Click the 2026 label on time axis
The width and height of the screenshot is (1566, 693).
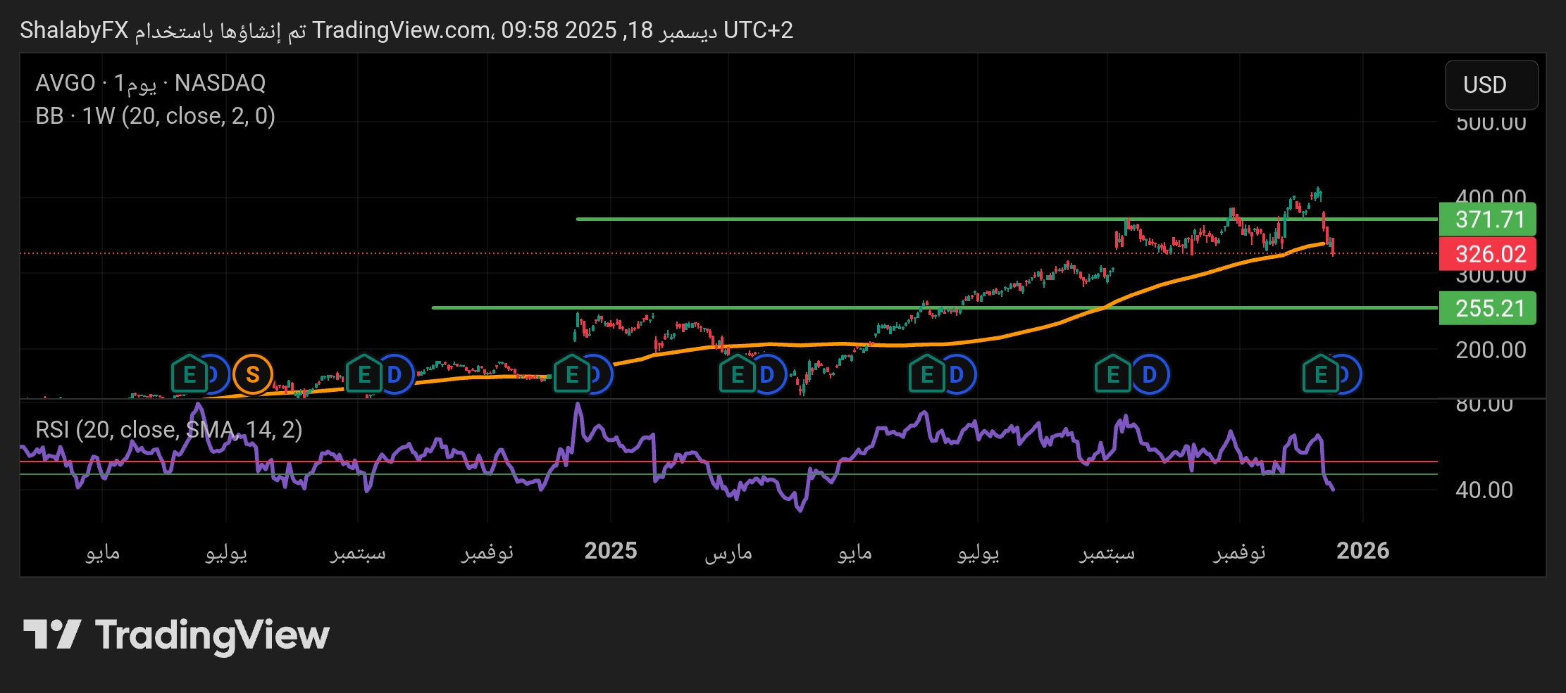point(1362,551)
